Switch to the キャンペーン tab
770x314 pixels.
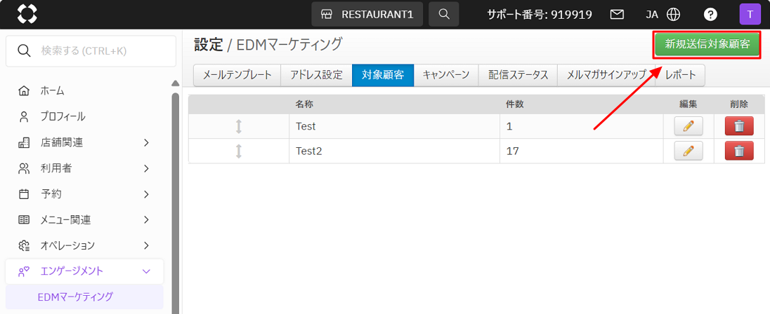pos(445,75)
